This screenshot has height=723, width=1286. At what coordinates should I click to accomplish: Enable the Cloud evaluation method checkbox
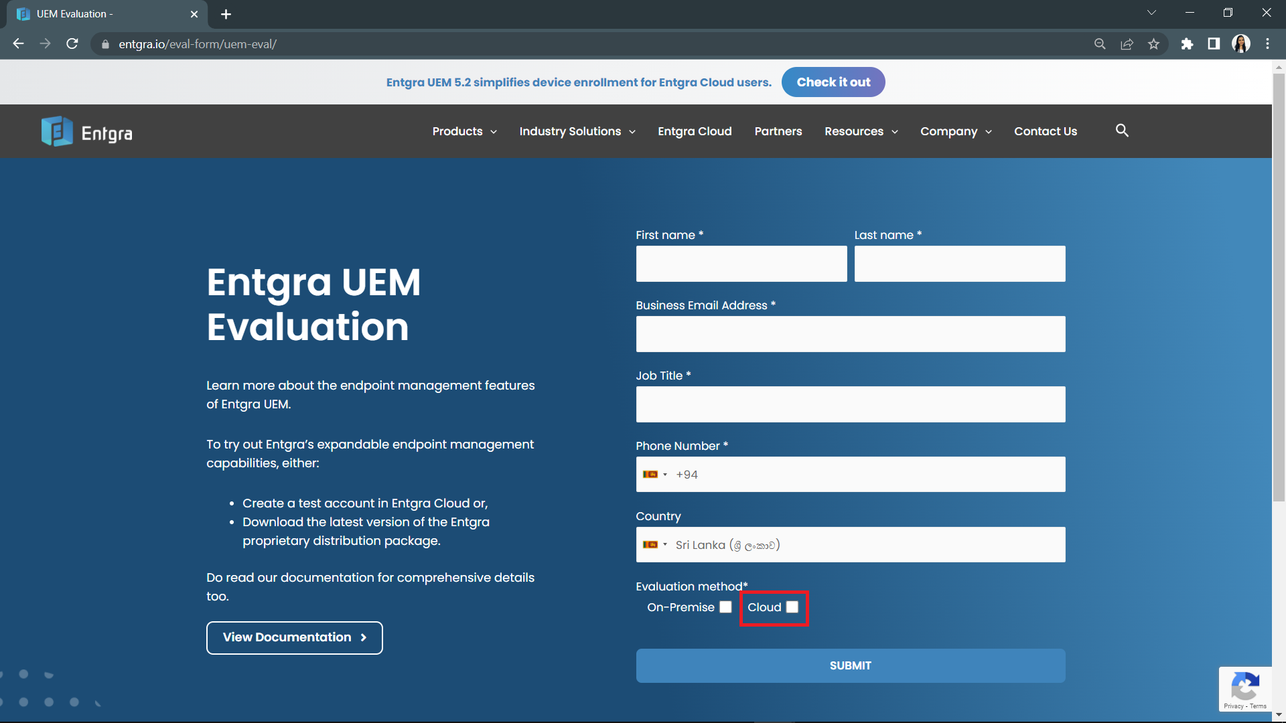coord(792,607)
